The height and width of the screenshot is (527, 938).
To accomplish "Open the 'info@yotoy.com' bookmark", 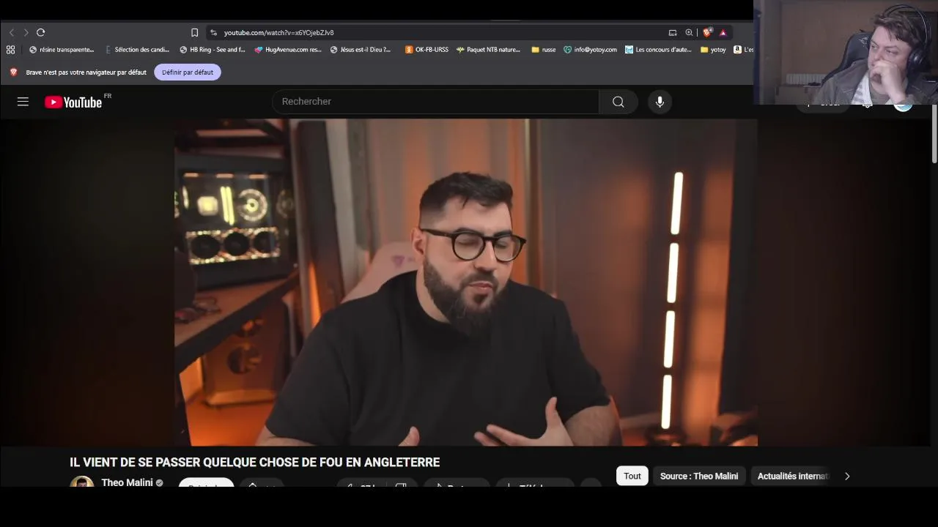I will point(590,50).
